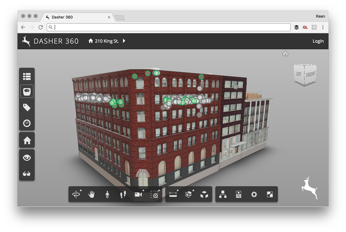Viewport: 346px width, 232px height.
Task: Open the Properties panel icon
Action: pos(239,194)
